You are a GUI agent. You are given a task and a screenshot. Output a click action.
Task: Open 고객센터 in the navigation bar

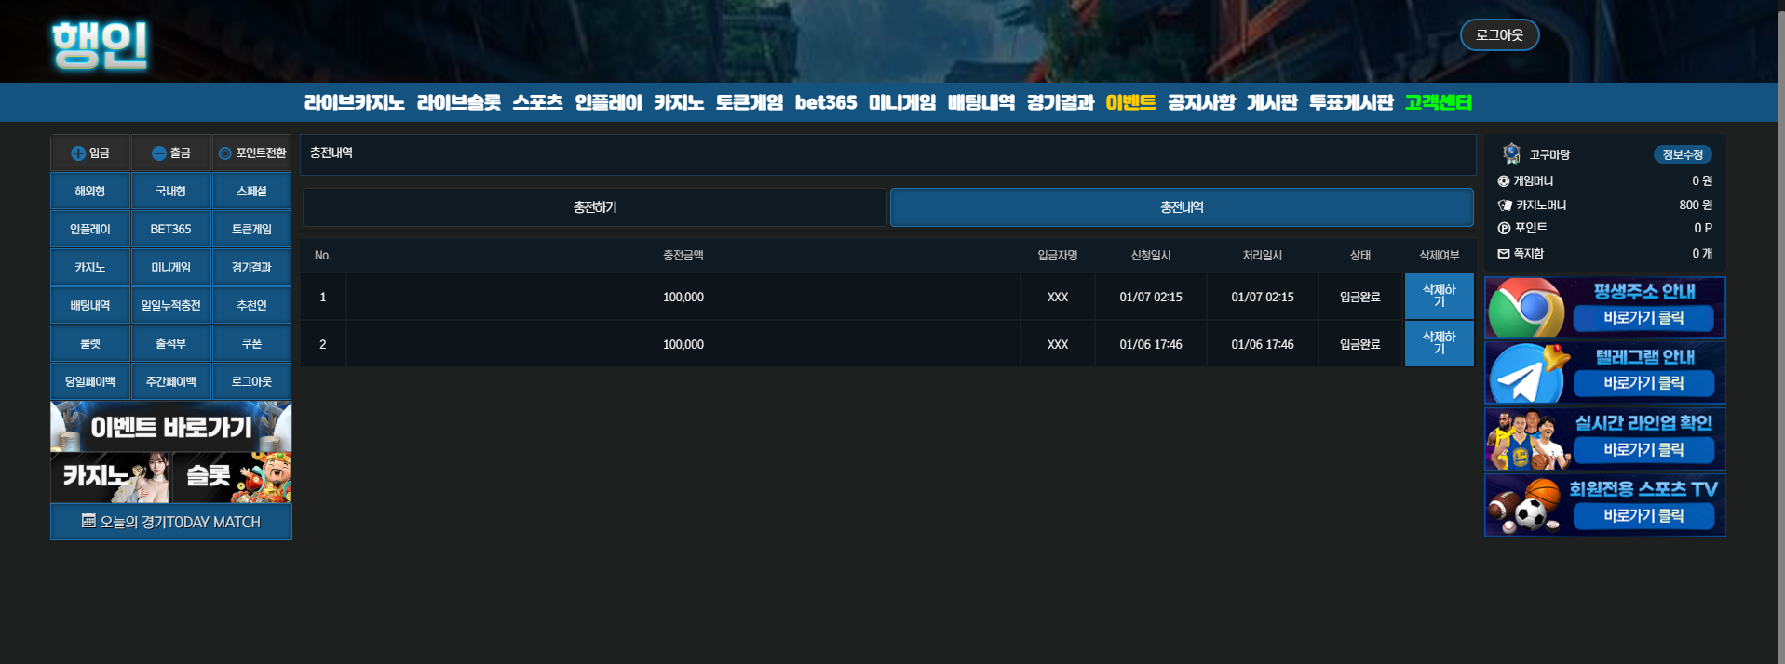tap(1439, 102)
